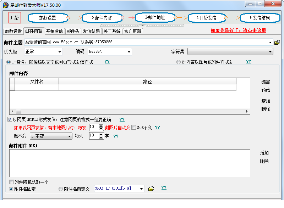Click the 路径 column header
Viewport: 284px width, 208px height.
click(x=147, y=81)
